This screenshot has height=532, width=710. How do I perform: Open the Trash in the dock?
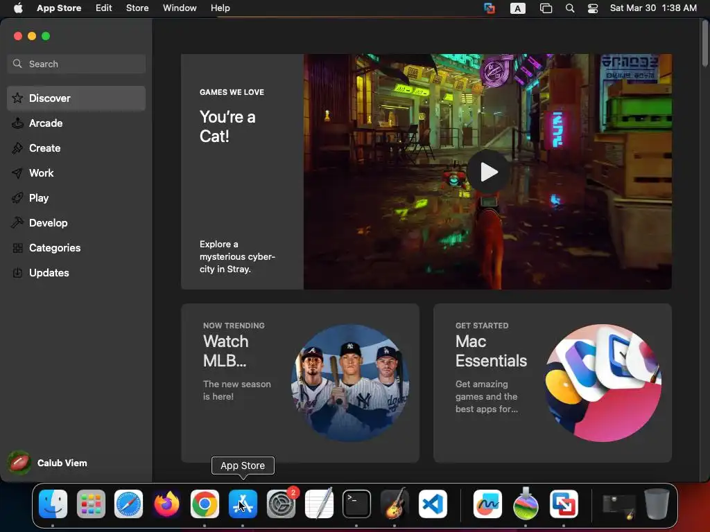coord(657,504)
